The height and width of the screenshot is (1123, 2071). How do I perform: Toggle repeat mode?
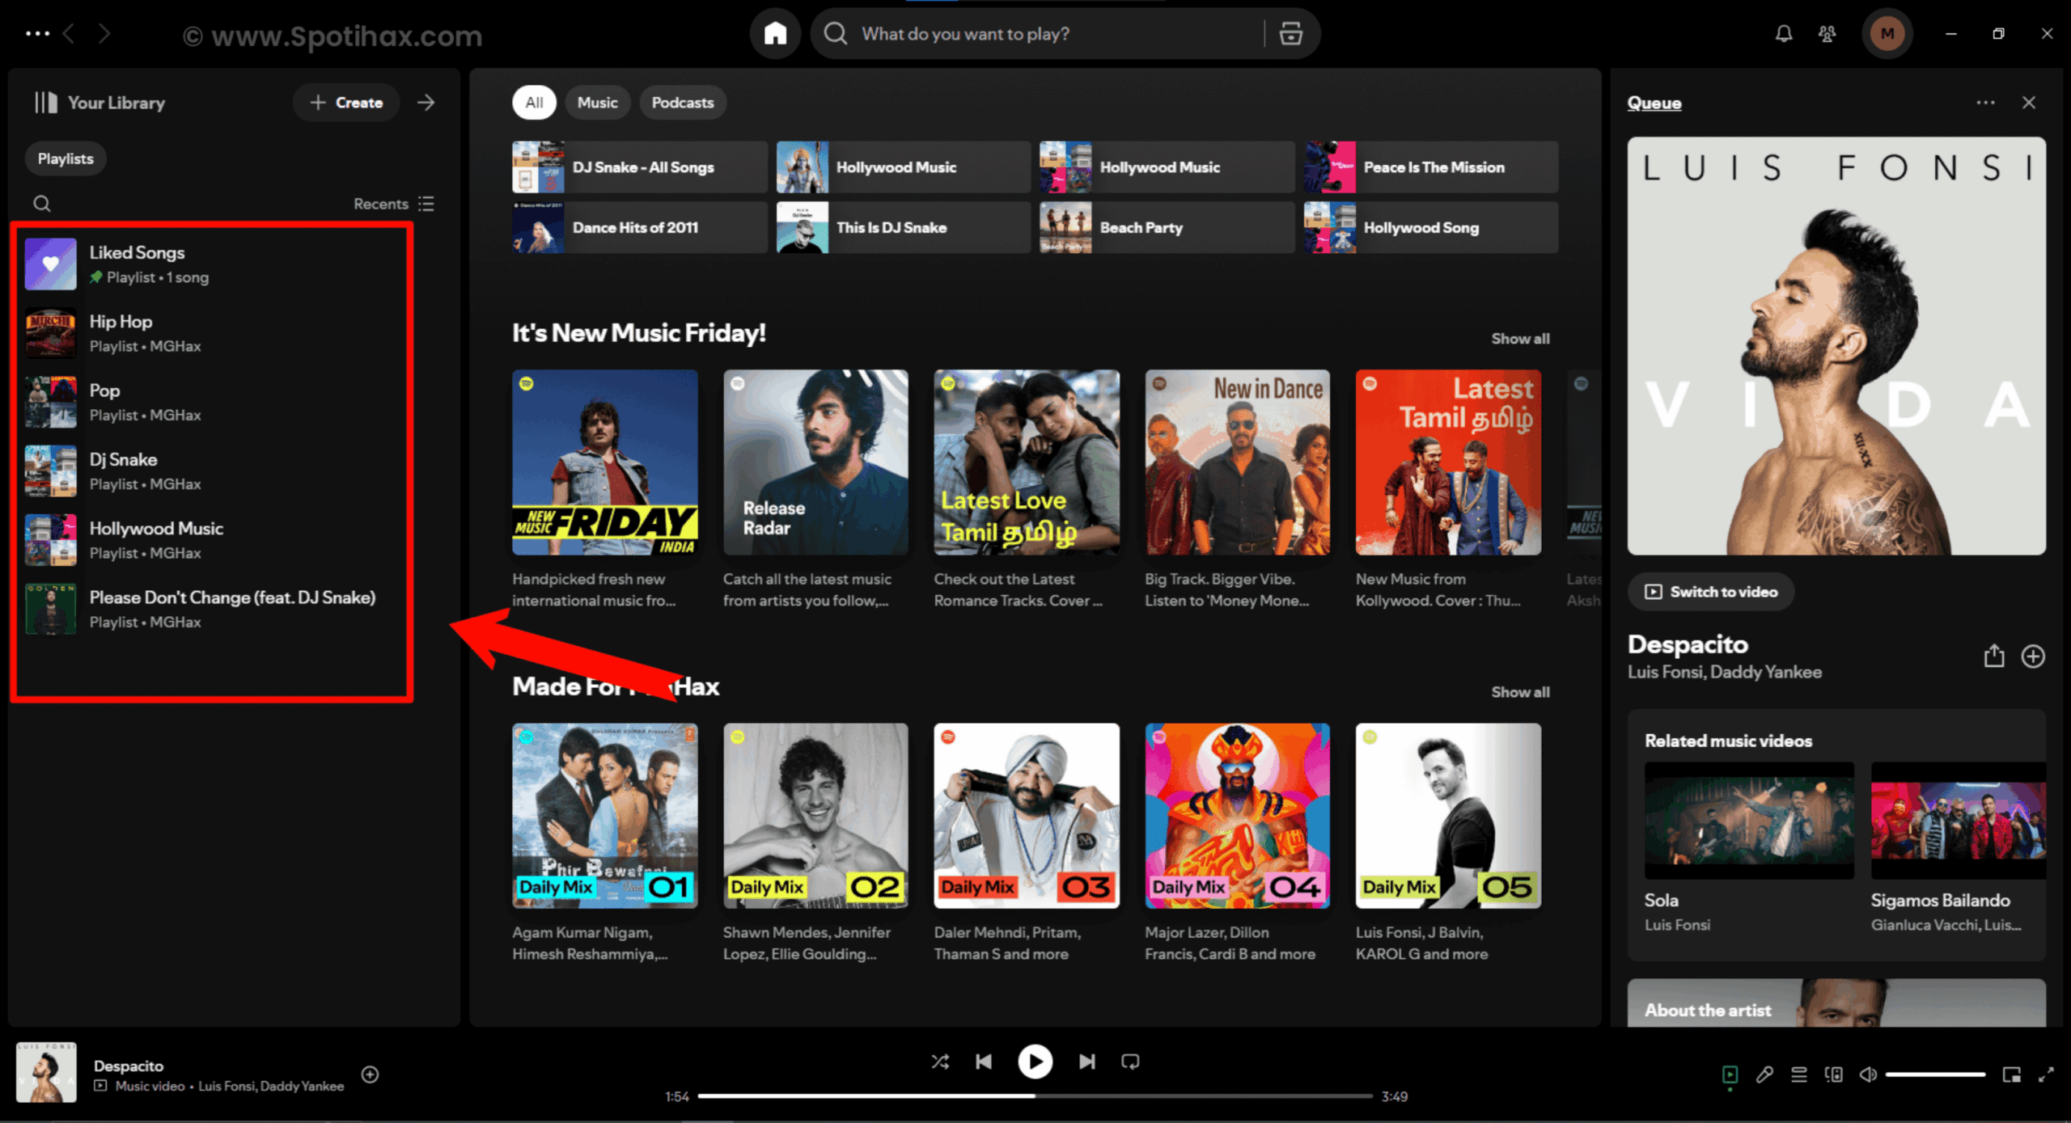click(1130, 1062)
